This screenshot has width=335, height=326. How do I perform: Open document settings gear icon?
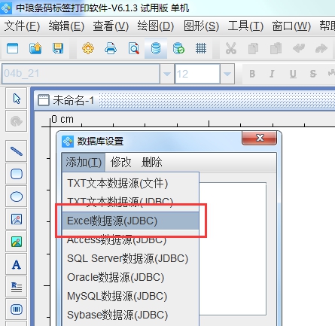click(x=88, y=48)
